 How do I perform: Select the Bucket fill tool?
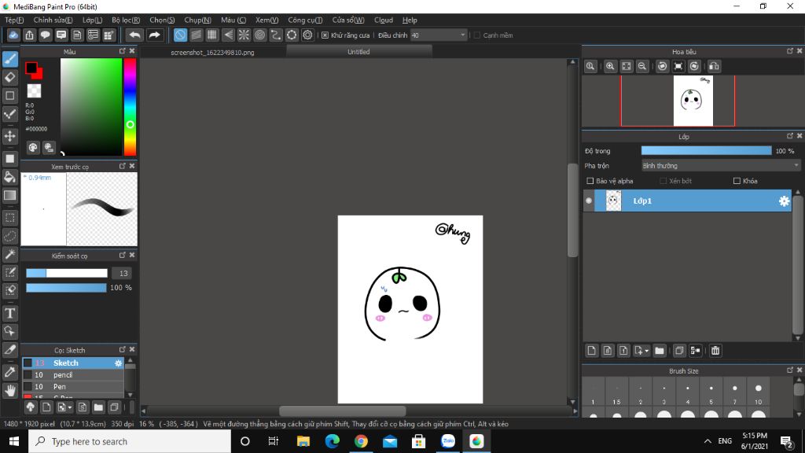coord(10,177)
